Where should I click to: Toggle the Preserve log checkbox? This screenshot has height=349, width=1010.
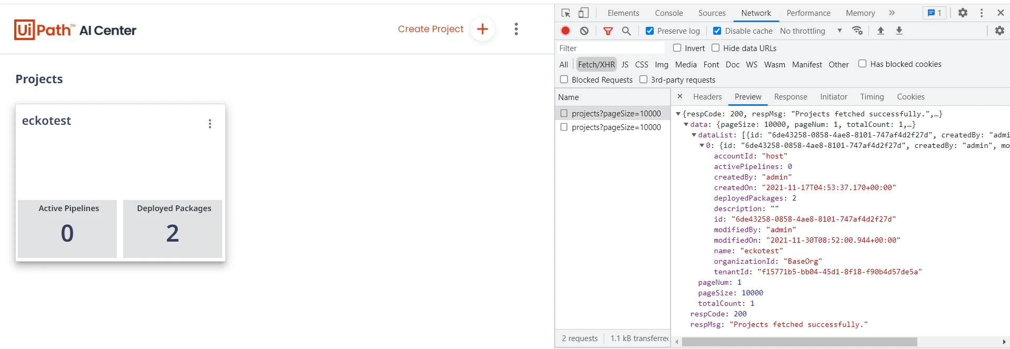(650, 31)
